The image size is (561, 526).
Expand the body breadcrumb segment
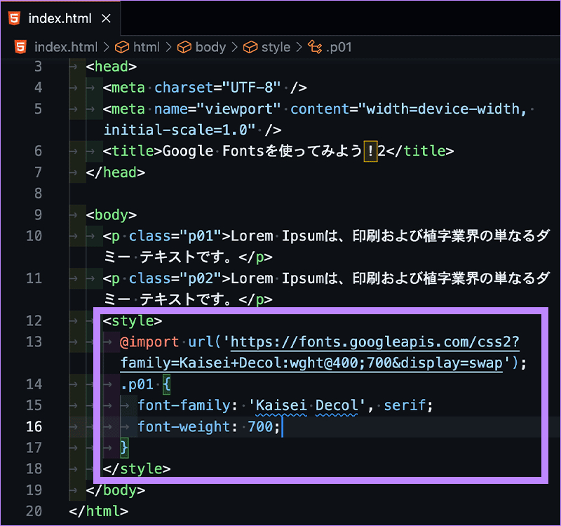(210, 48)
